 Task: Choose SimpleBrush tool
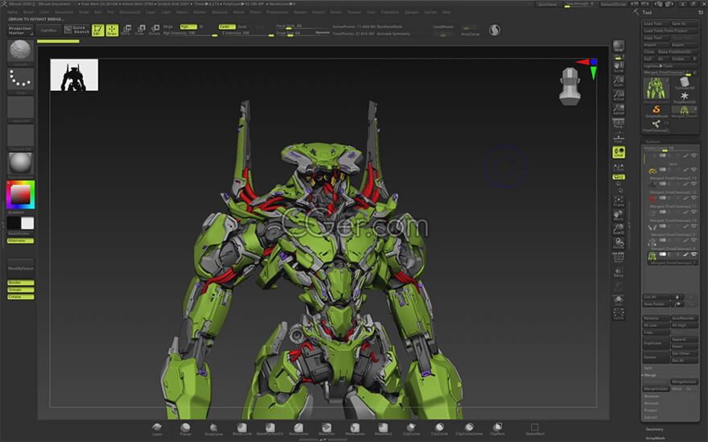(x=656, y=111)
